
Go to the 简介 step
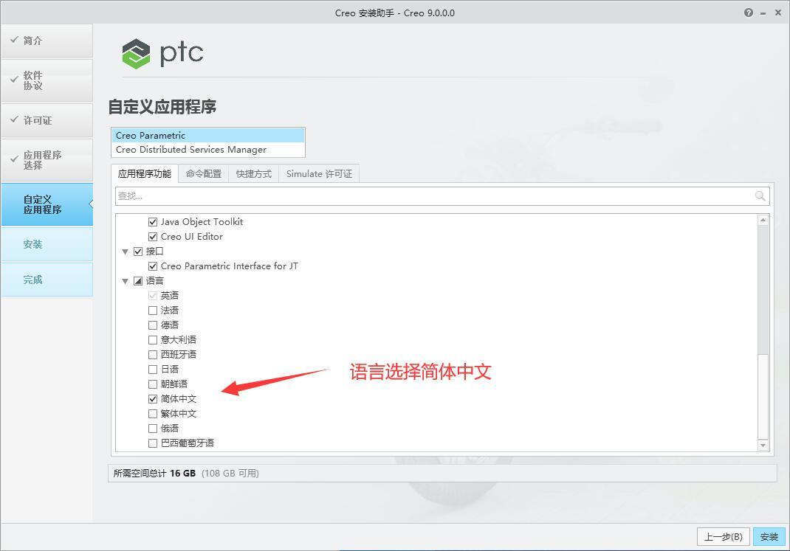pyautogui.click(x=47, y=41)
